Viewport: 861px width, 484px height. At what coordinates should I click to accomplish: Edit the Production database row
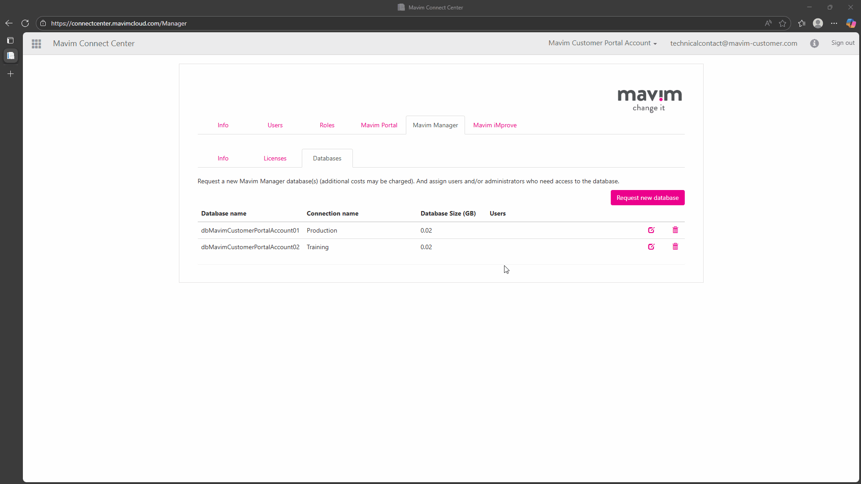tap(651, 230)
